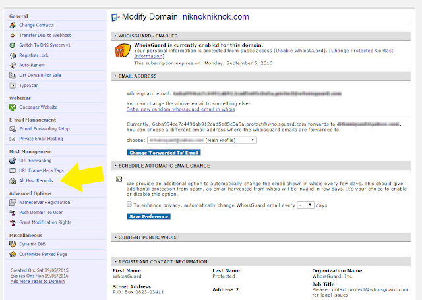422x300 pixels.
Task: Click the Grant Modification Rights icon
Action: point(13,222)
